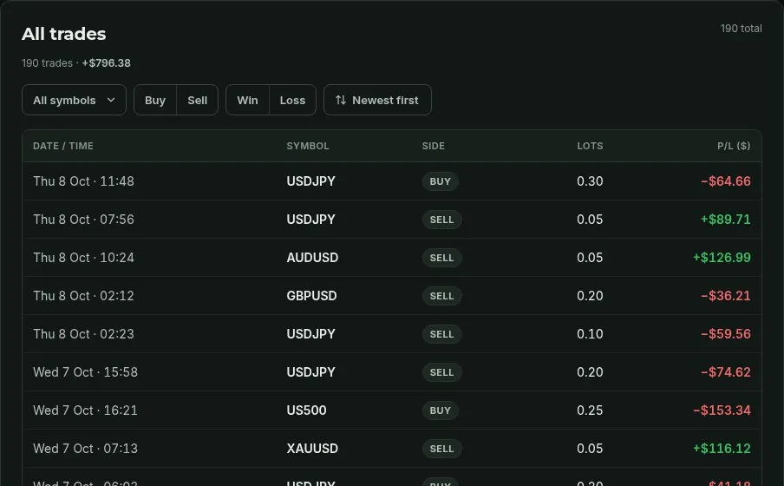Click SELL badge on the AUDUSD row
784x486 pixels.
point(441,258)
